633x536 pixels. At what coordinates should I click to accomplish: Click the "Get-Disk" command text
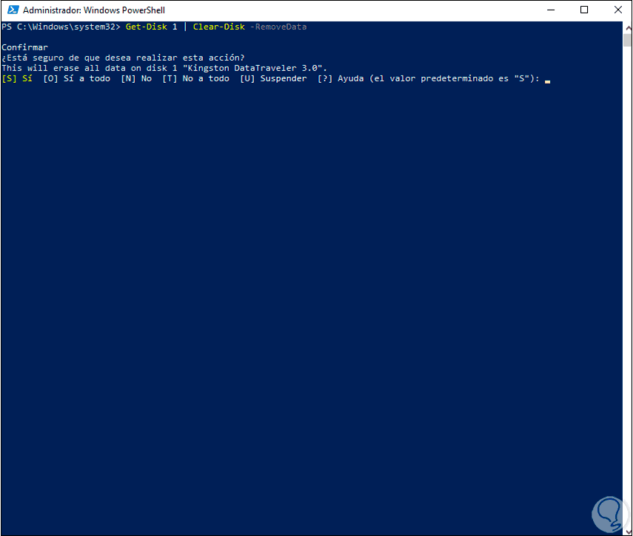[x=146, y=27]
